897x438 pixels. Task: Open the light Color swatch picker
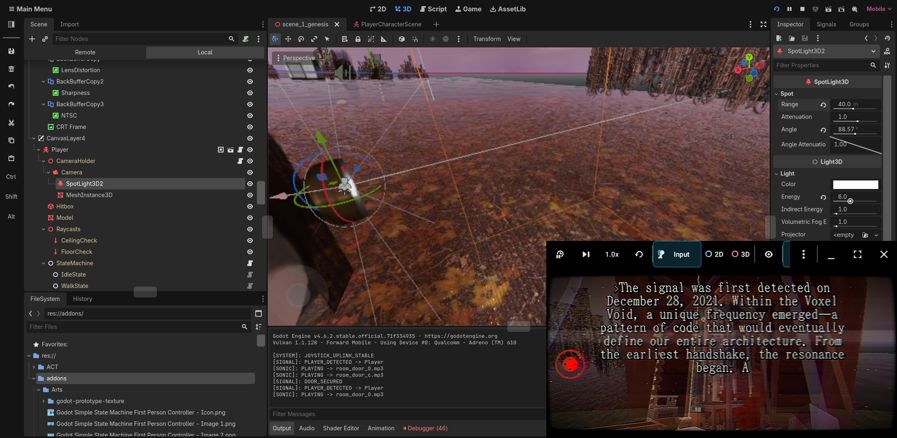coord(855,185)
